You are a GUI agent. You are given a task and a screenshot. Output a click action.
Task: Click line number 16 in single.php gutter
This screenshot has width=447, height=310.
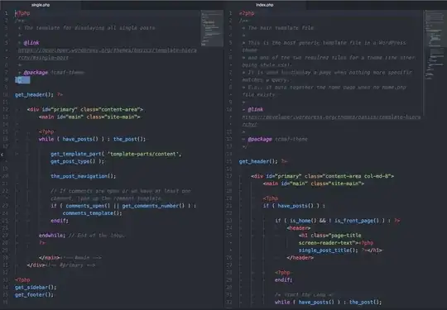tap(6, 139)
